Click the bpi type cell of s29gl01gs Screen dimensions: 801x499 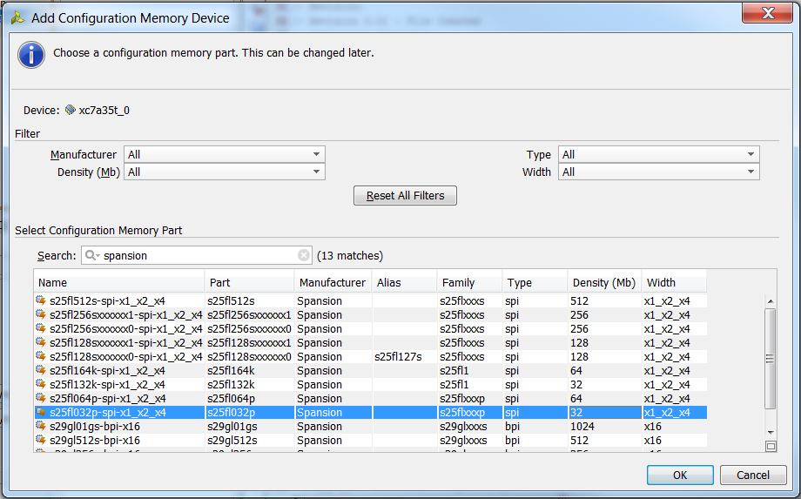click(x=535, y=426)
